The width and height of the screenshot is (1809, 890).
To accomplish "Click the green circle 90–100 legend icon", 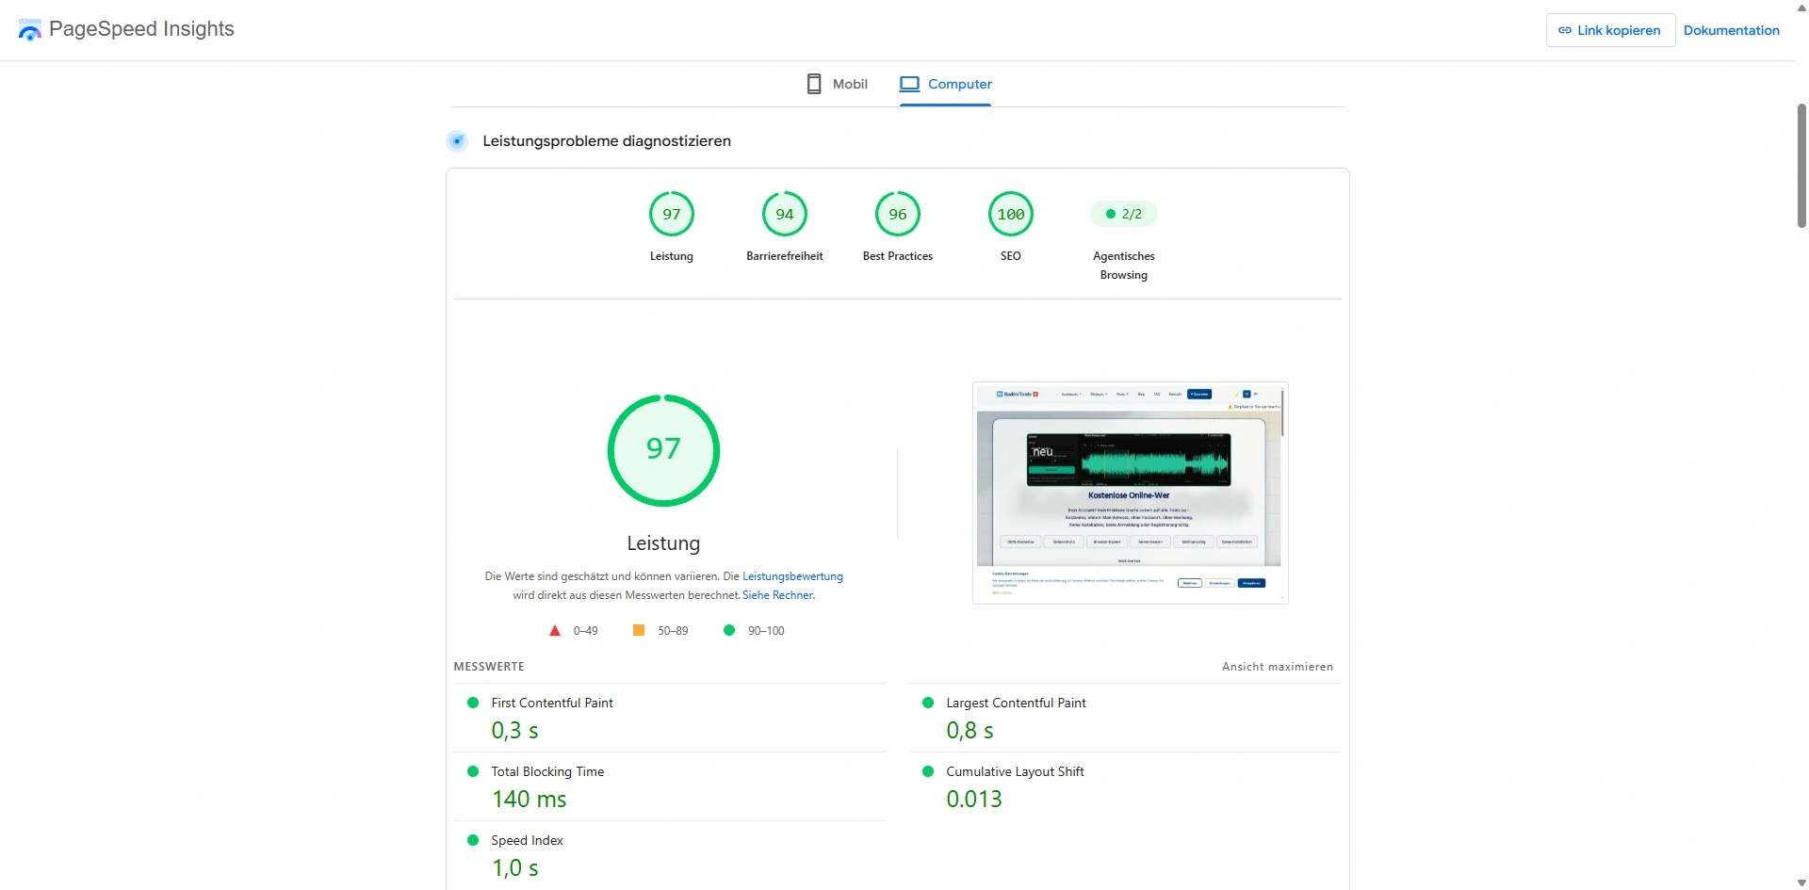I will 728,630.
